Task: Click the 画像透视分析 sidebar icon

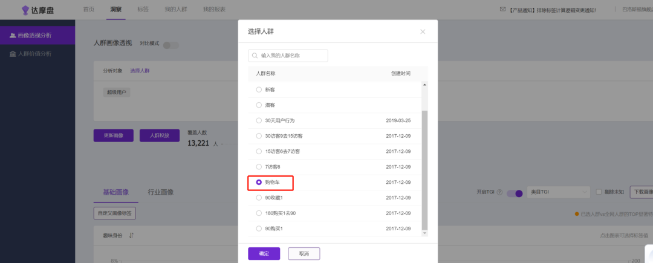Action: click(x=13, y=36)
